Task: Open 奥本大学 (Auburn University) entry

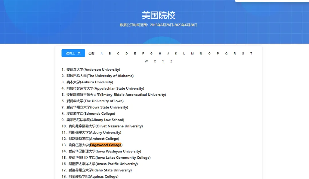Action: click(90, 82)
